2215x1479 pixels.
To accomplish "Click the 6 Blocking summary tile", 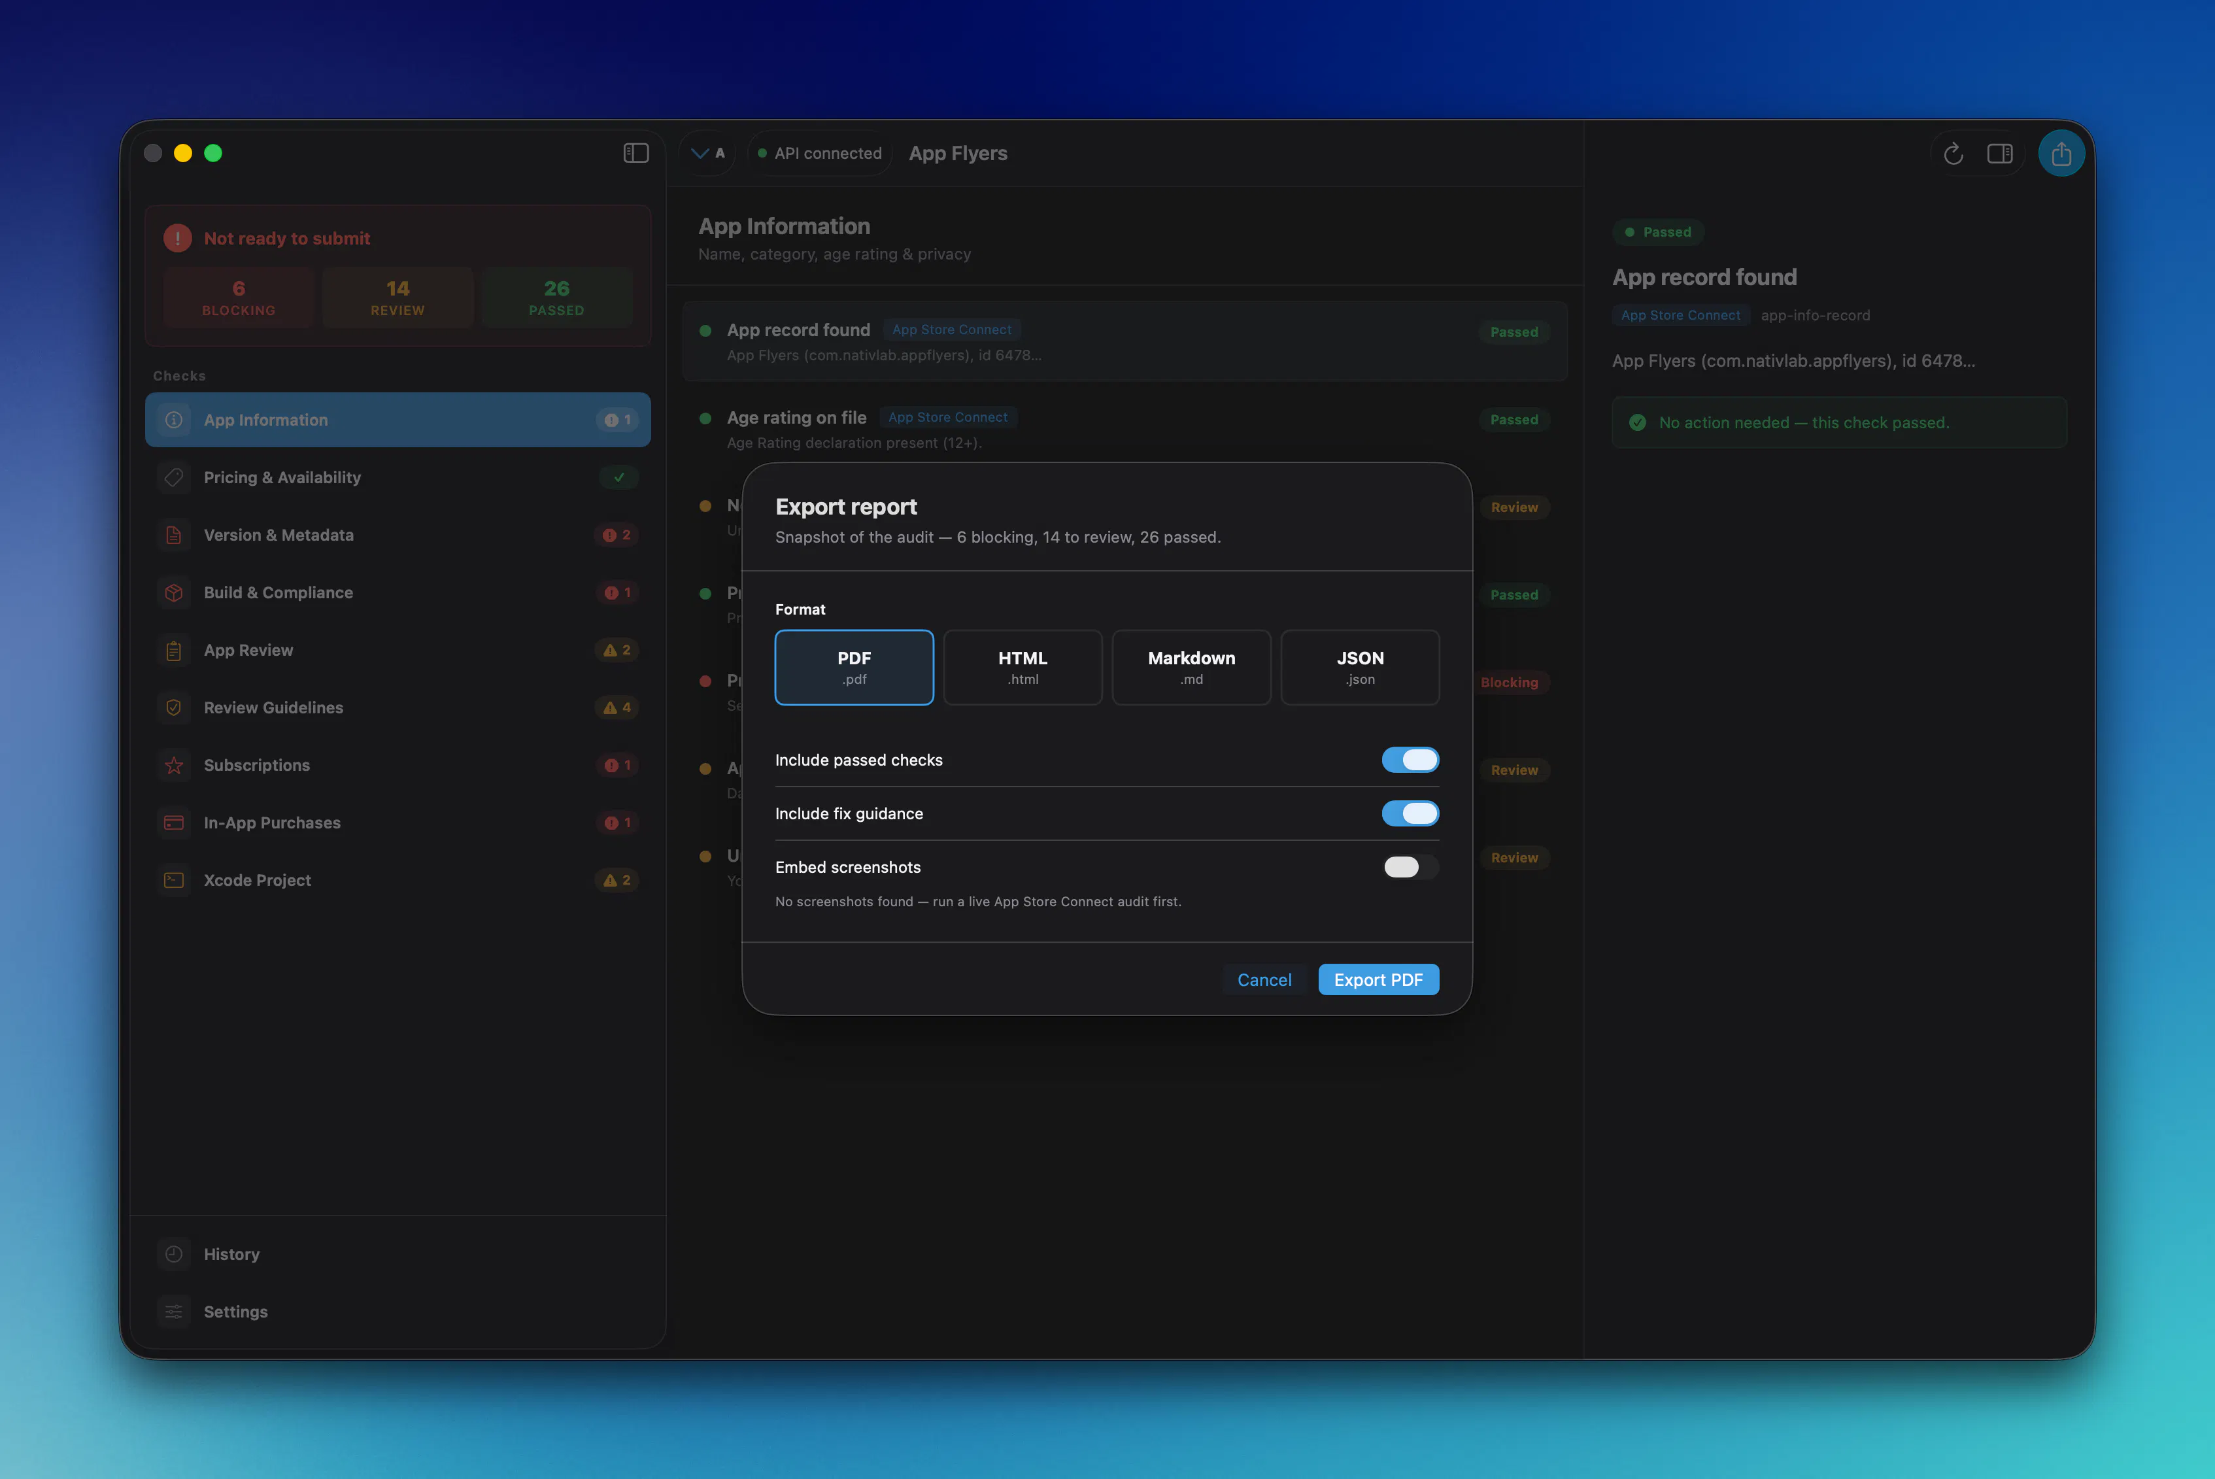I will click(239, 297).
